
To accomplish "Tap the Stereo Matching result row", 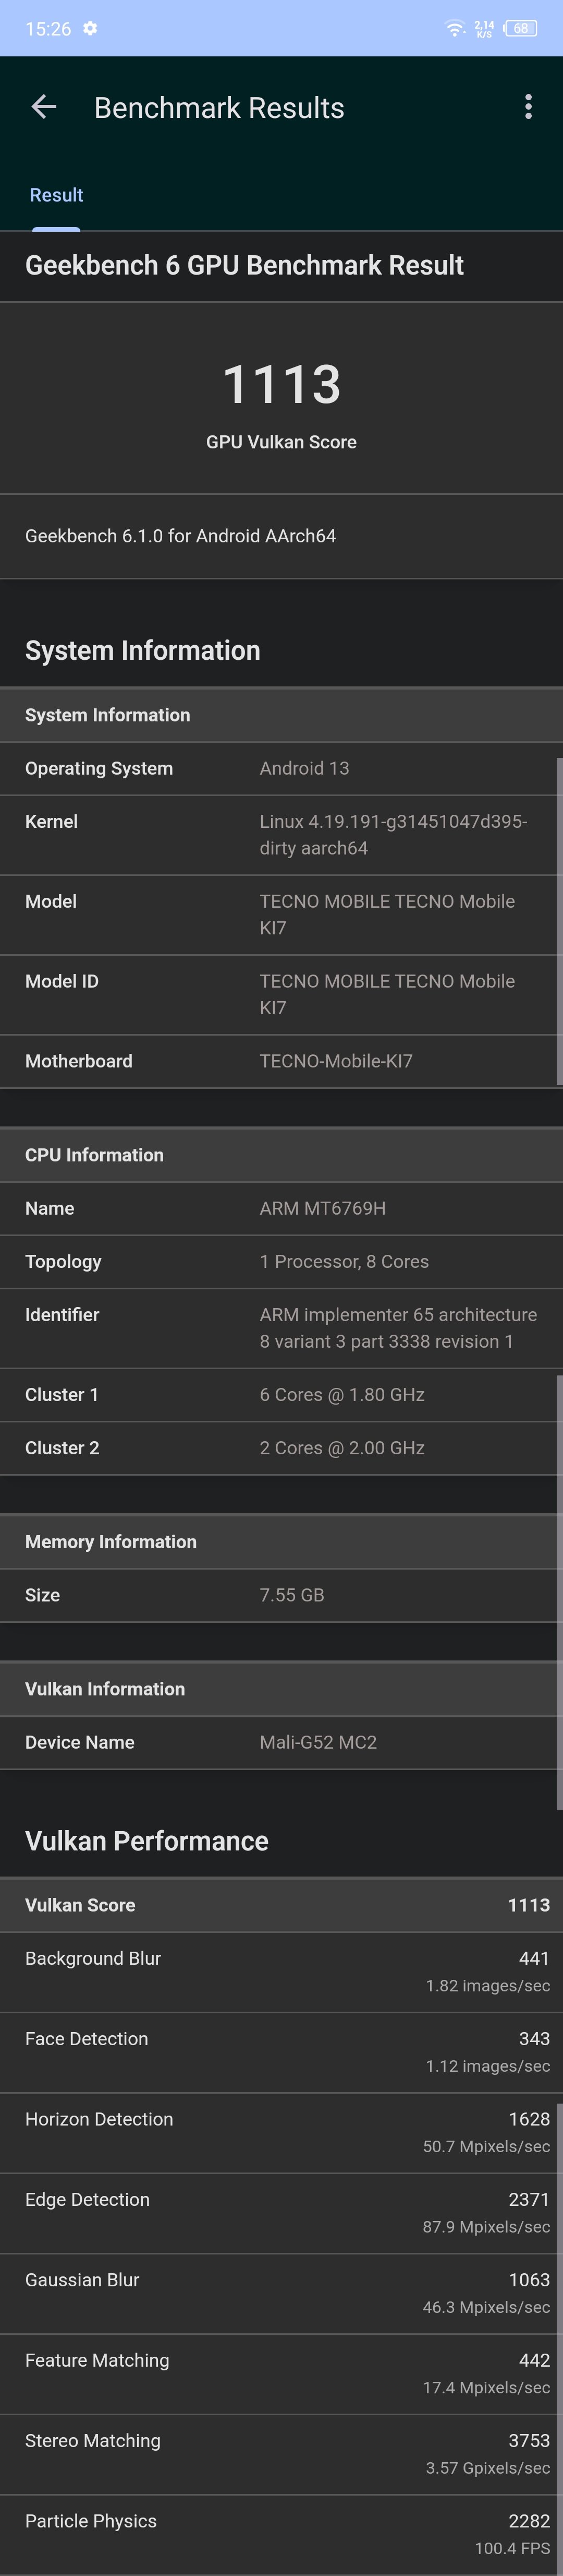I will (x=281, y=2453).
